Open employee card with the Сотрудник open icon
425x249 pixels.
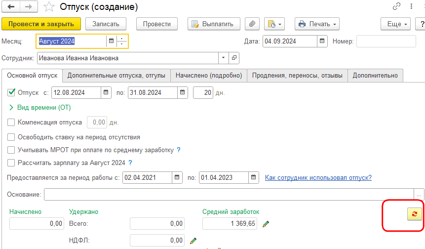tap(234, 58)
